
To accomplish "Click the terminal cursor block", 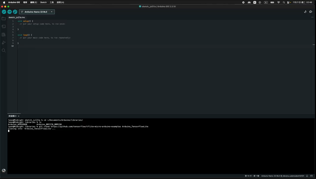I will 9,131.
